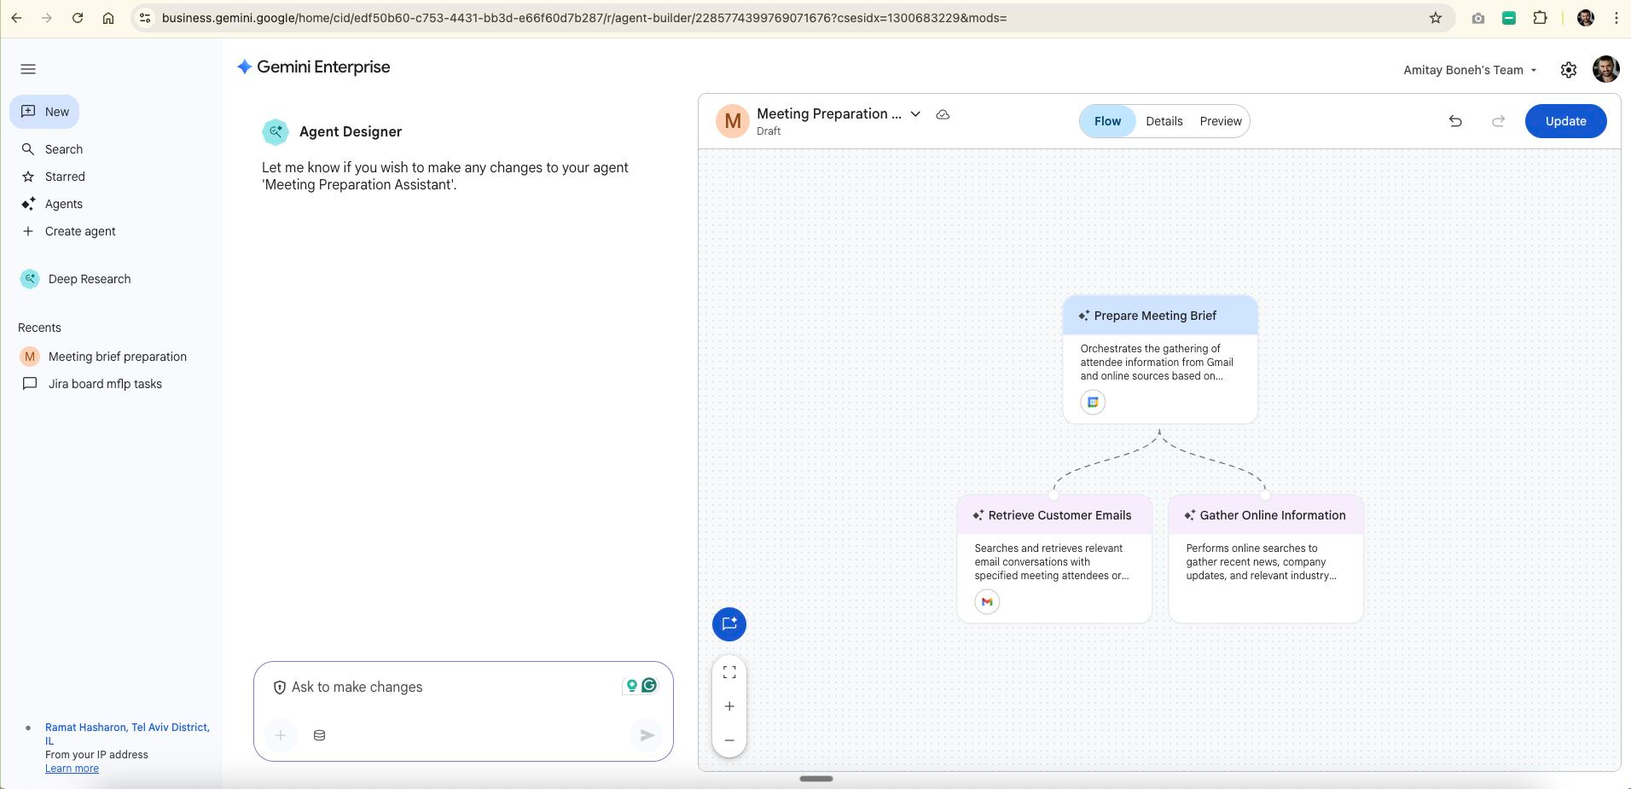Image resolution: width=1631 pixels, height=789 pixels.
Task: Go to browser home page
Action: point(108,18)
